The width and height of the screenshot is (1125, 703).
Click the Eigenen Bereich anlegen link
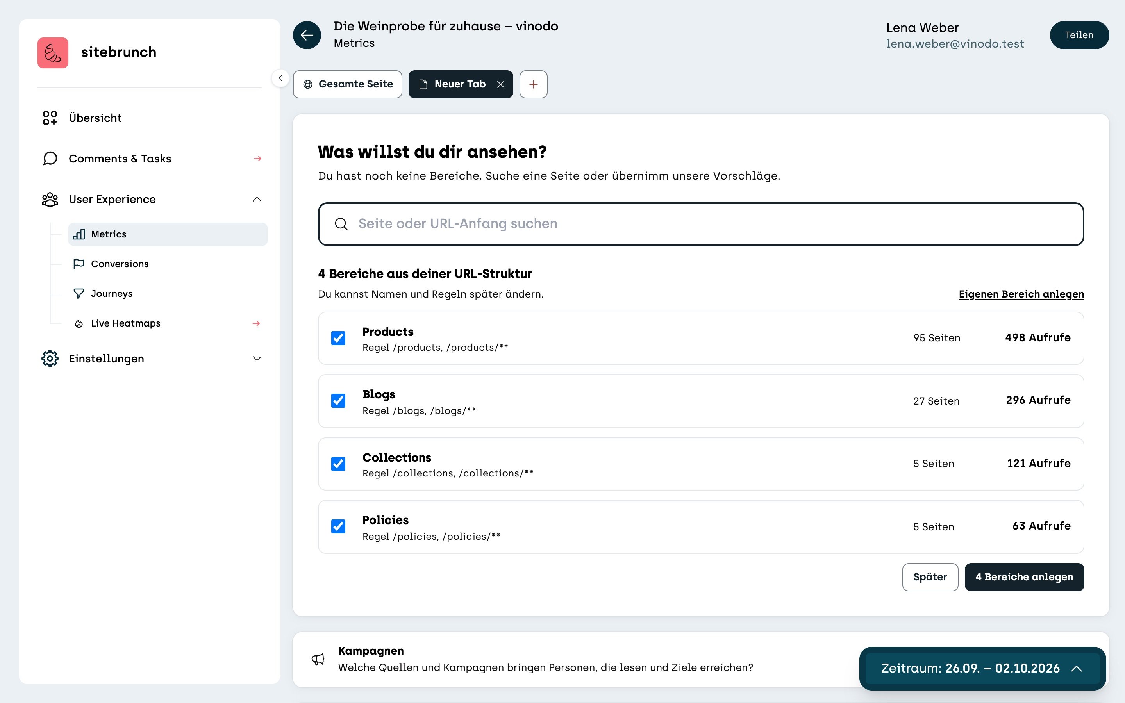(x=1021, y=294)
